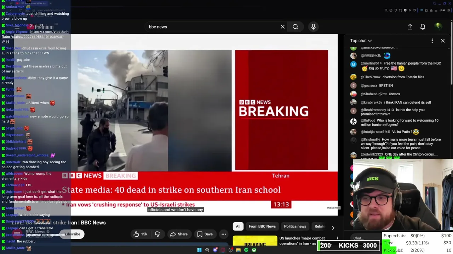The height and width of the screenshot is (254, 453).
Task: Mute the tab with the speaker icon
Action: [422, 10]
